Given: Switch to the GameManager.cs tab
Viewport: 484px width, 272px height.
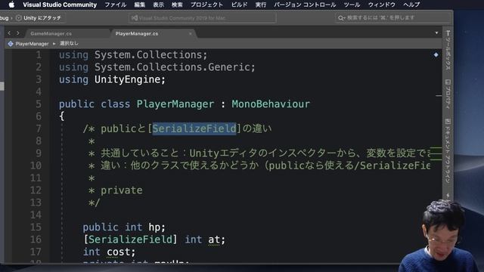Looking at the screenshot, I should pyautogui.click(x=51, y=33).
